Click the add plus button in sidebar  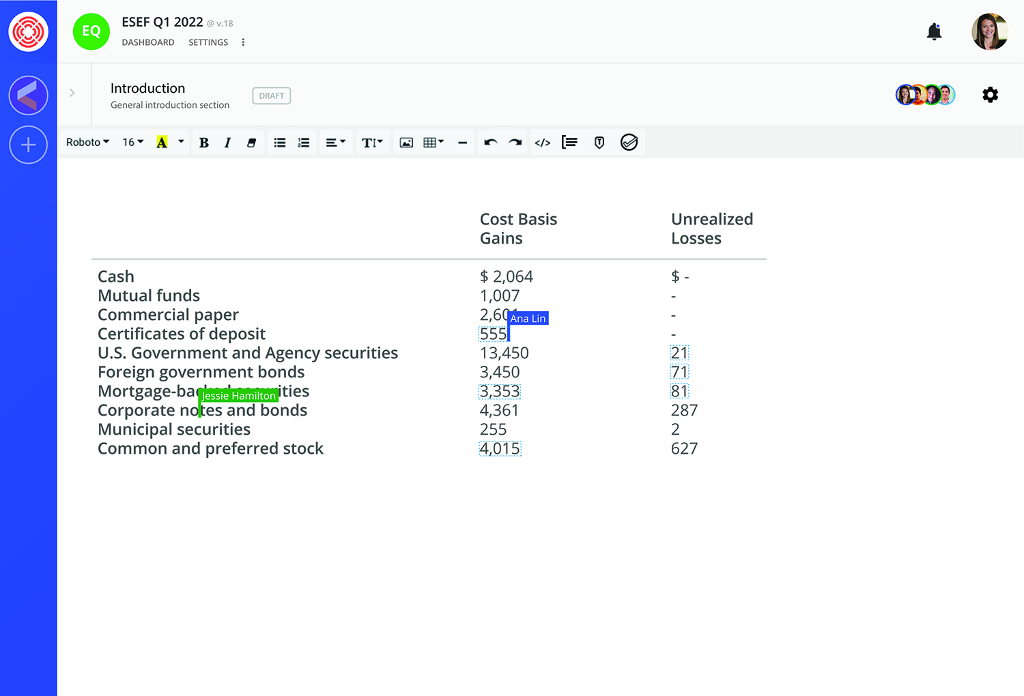click(x=28, y=145)
